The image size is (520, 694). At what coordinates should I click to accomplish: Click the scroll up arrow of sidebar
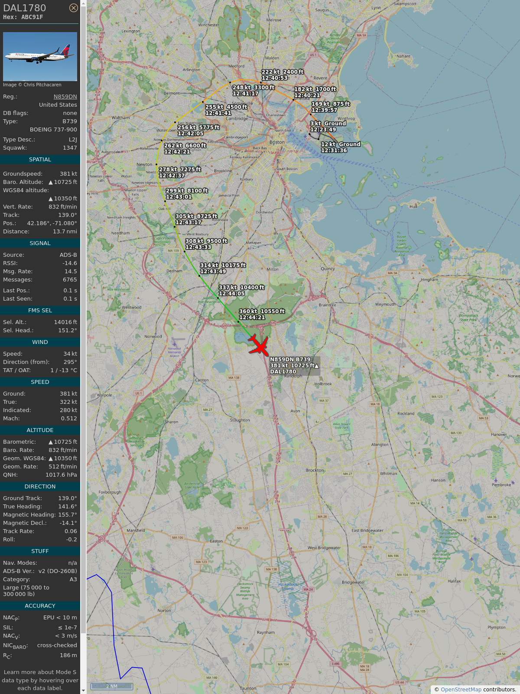pyautogui.click(x=83, y=3)
